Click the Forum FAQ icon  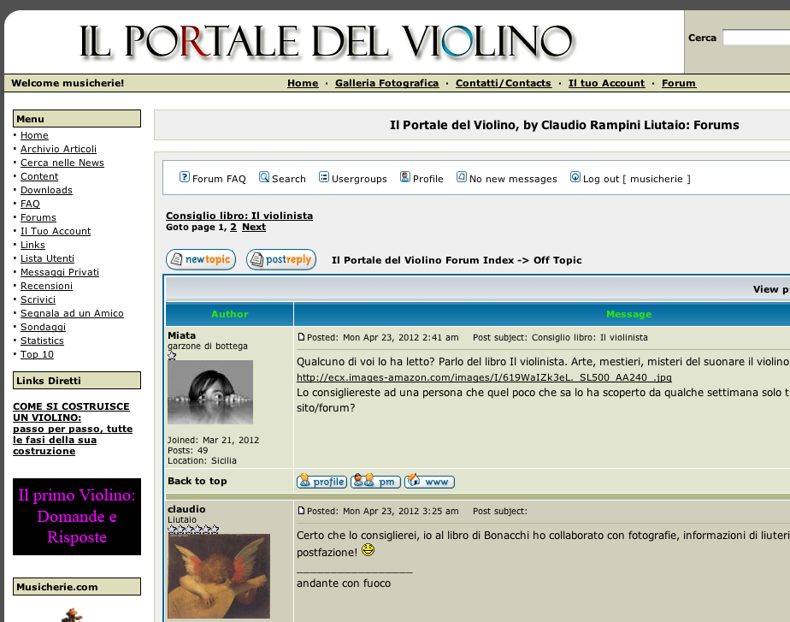click(184, 177)
